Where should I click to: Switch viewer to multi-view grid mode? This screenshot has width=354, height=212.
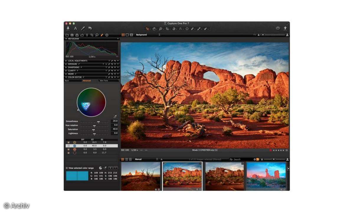(123, 35)
